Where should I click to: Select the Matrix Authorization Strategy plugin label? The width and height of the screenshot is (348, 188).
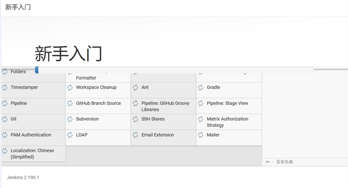[x=227, y=122]
